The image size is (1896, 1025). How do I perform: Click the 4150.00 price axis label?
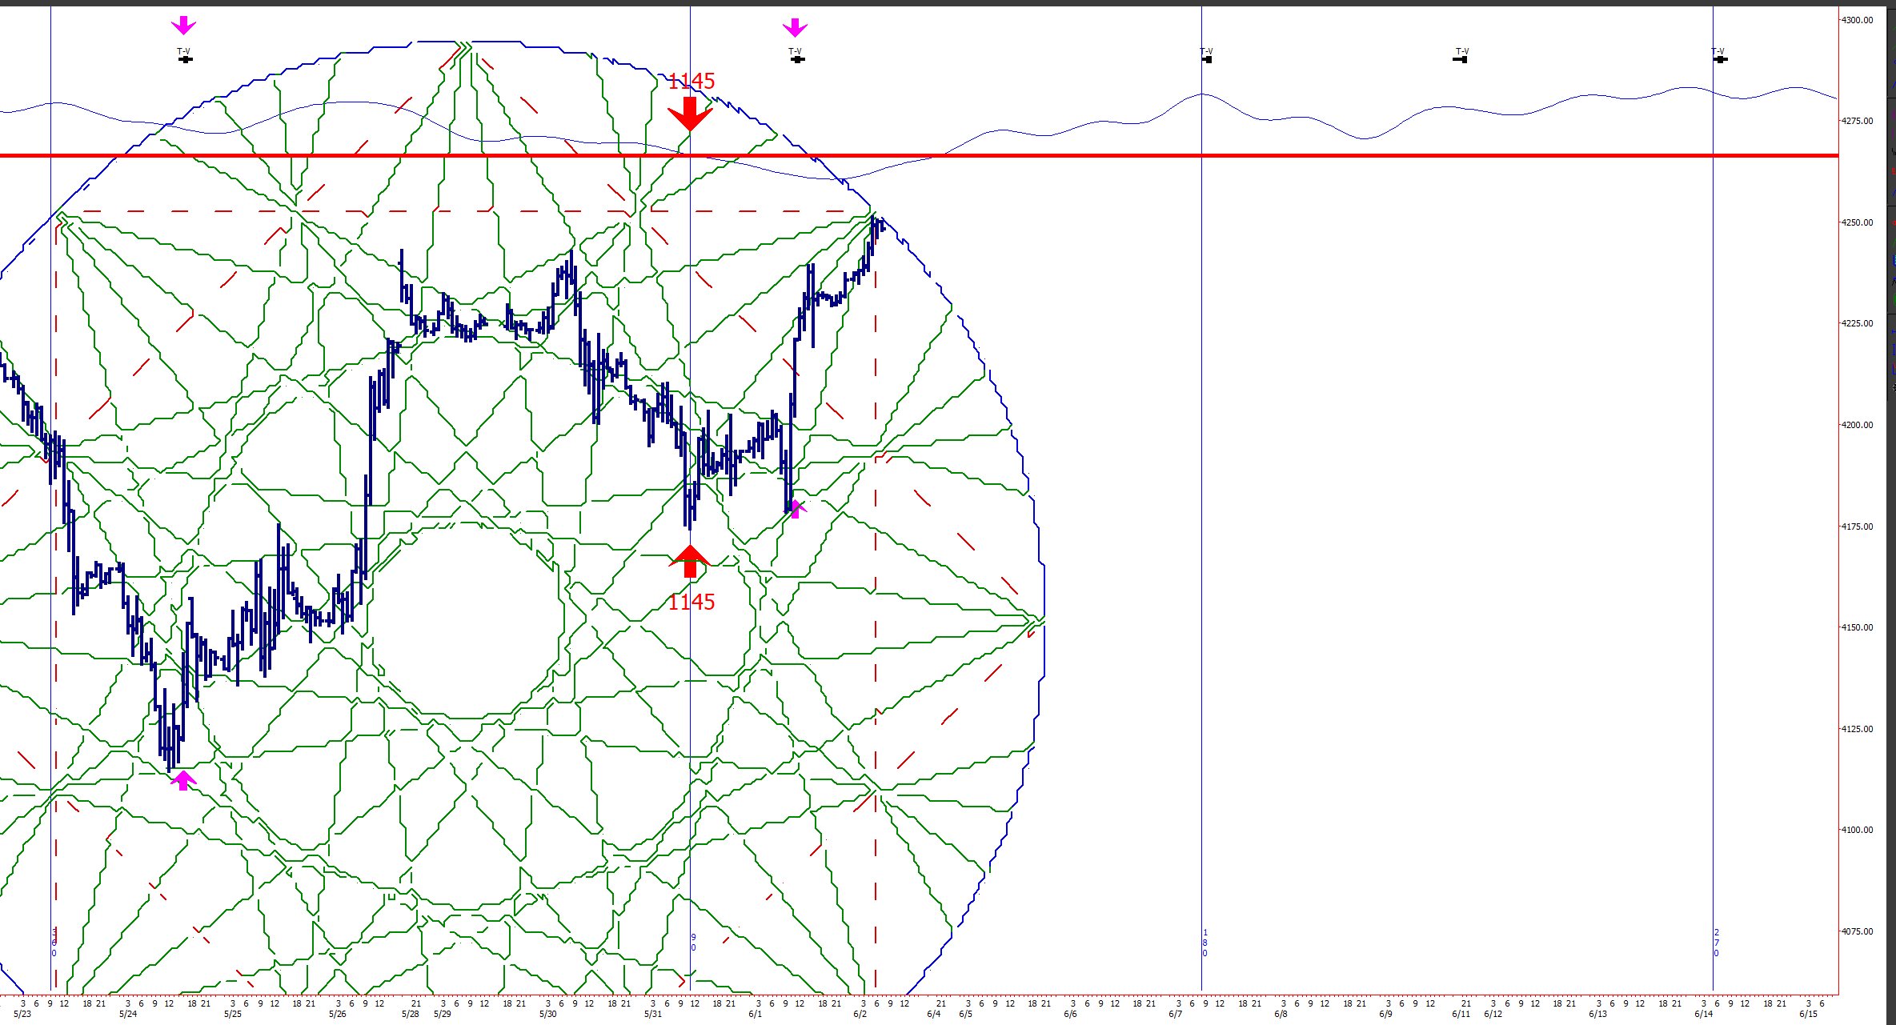tap(1858, 627)
